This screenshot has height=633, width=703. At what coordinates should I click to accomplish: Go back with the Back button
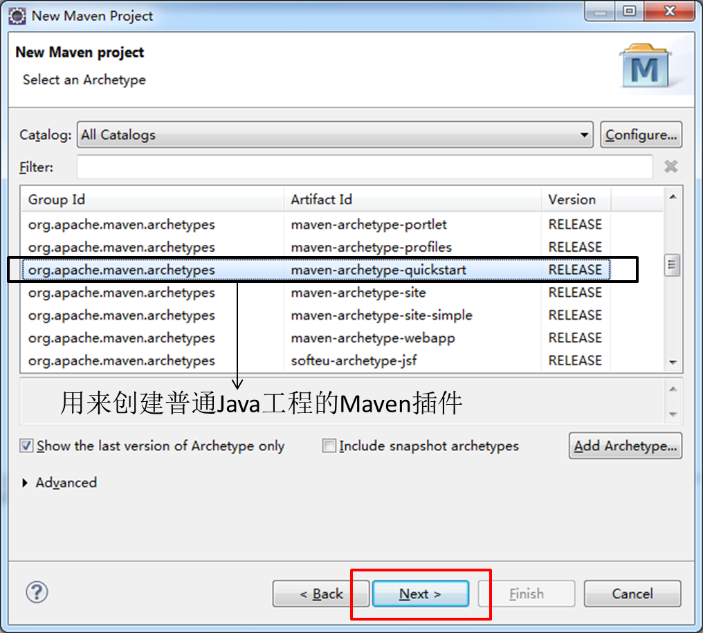321,594
